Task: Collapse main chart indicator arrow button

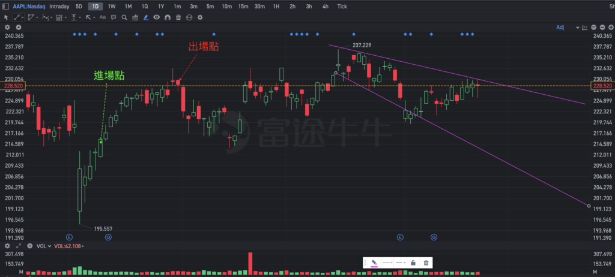Action: pyautogui.click(x=18, y=28)
